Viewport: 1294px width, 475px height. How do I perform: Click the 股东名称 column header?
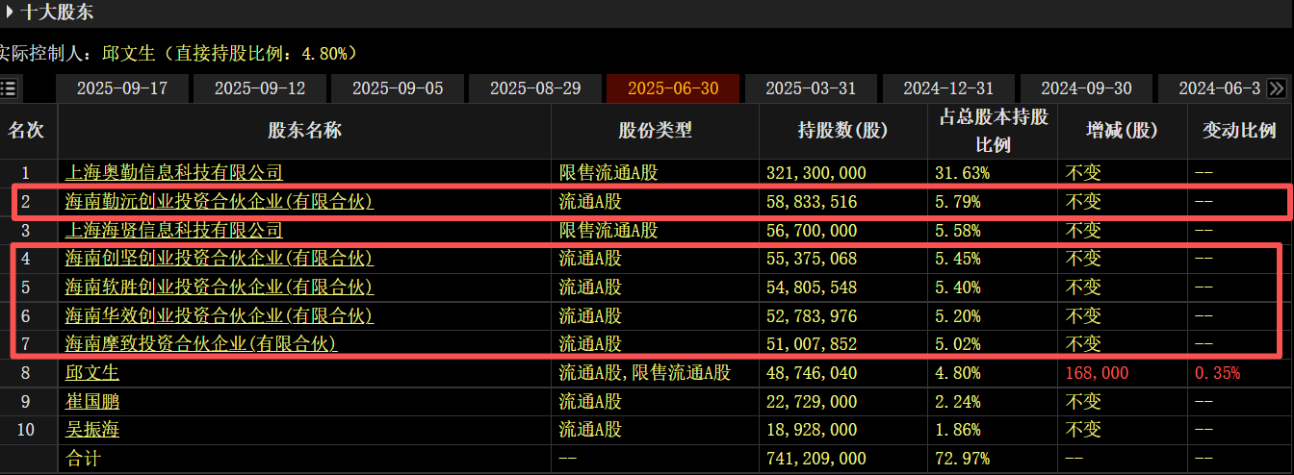(x=304, y=131)
